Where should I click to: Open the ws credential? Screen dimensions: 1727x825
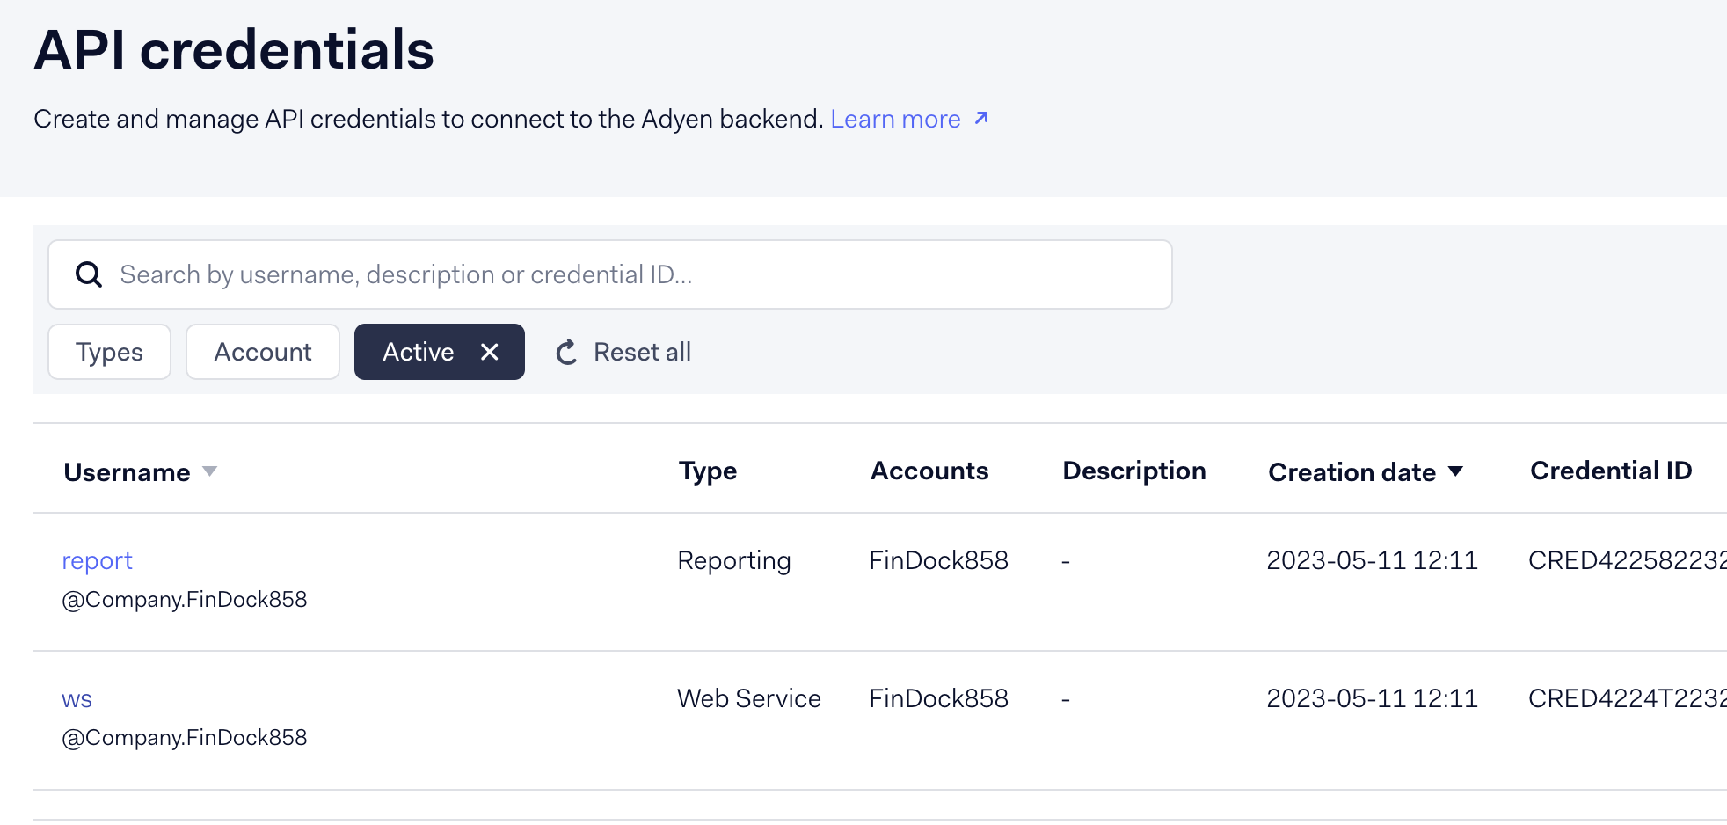coord(77,698)
